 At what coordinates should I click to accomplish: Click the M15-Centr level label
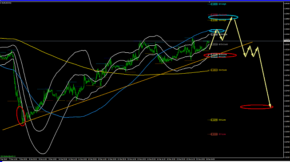[223, 44]
